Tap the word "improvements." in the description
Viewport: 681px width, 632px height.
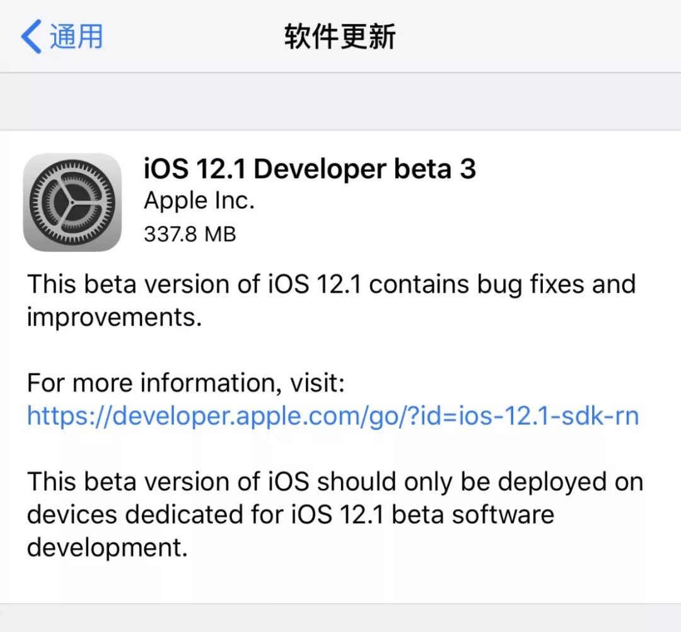[114, 317]
